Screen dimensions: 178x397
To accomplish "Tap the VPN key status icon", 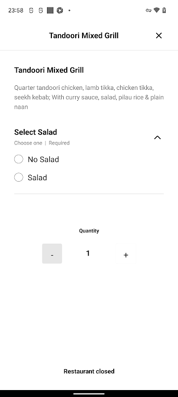I will 148,10.
